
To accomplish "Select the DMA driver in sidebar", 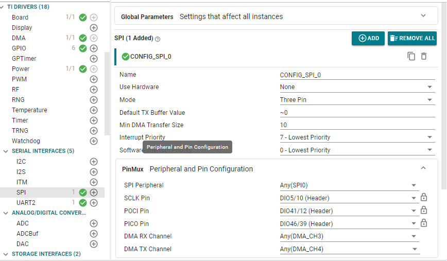I will click(x=19, y=38).
